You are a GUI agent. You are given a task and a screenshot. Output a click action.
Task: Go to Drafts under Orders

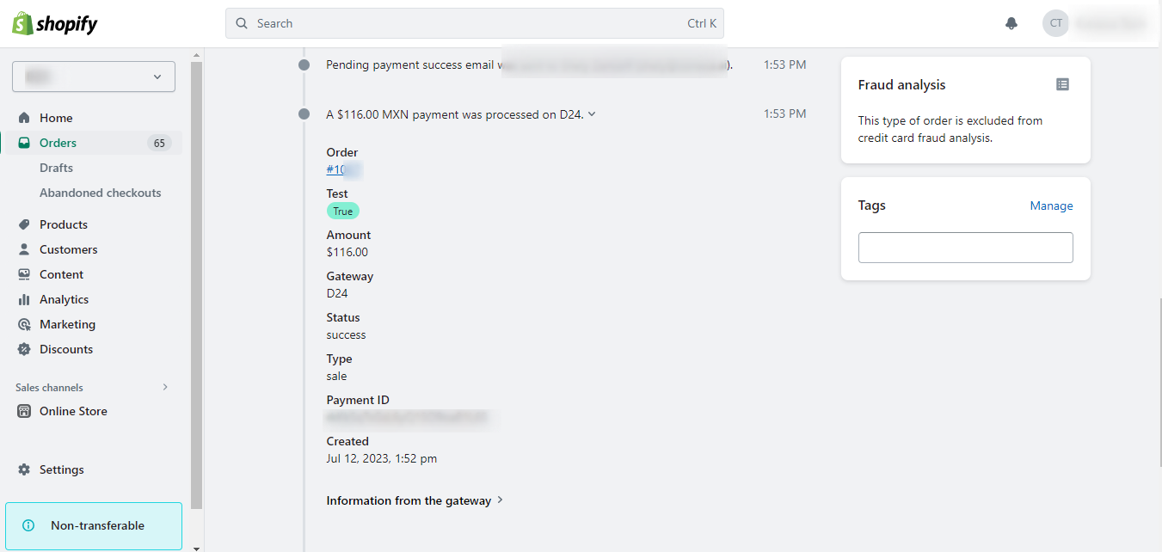56,168
